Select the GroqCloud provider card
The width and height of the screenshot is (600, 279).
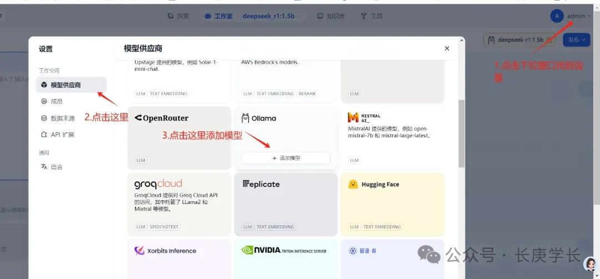pyautogui.click(x=179, y=205)
